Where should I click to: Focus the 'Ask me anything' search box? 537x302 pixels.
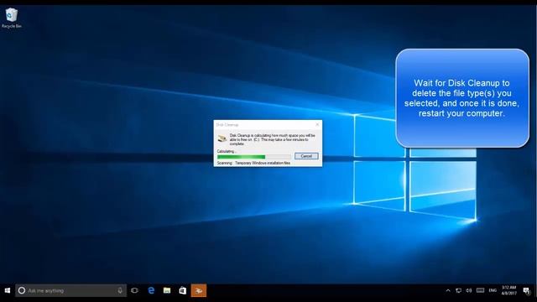[70, 291]
